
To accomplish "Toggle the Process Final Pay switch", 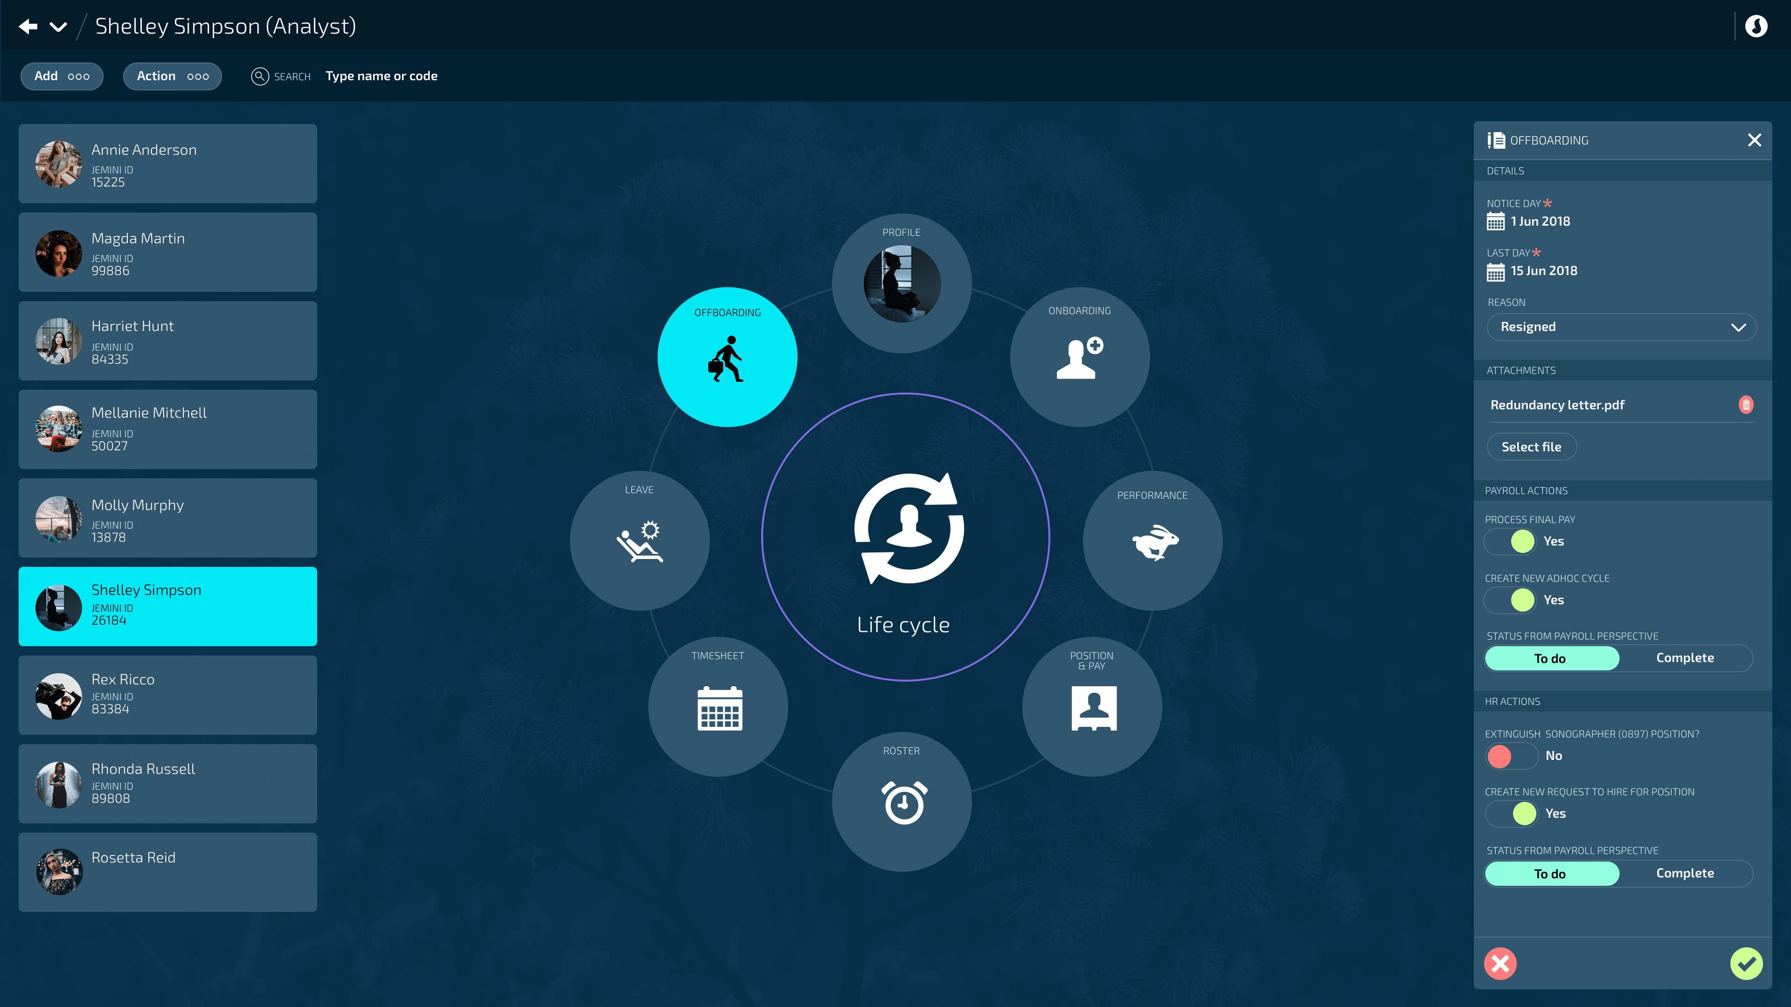I will coord(1510,541).
